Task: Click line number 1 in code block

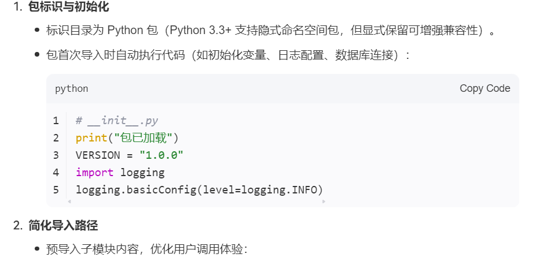Action: pyautogui.click(x=56, y=121)
